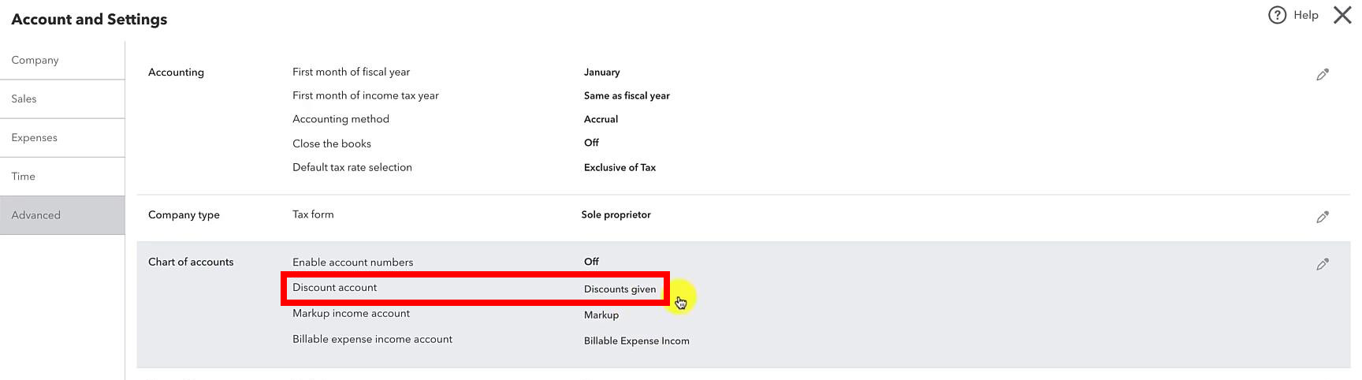Edit the Accounting section with pencil icon
The image size is (1362, 380).
coord(1323,74)
